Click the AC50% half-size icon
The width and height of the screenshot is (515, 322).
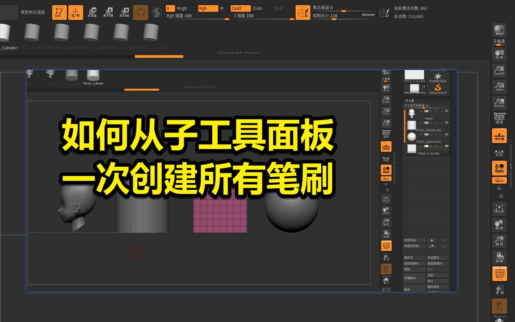point(499,103)
